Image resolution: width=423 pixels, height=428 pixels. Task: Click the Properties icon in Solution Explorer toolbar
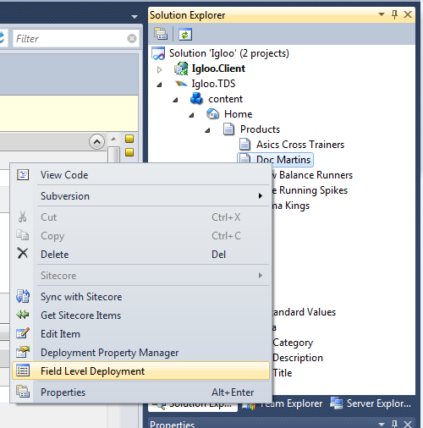(161, 34)
